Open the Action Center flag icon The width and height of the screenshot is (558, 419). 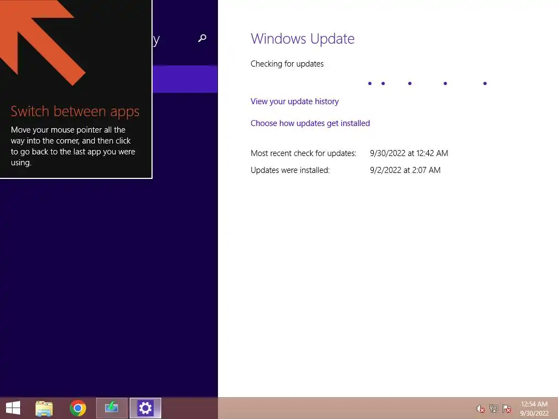click(x=507, y=409)
